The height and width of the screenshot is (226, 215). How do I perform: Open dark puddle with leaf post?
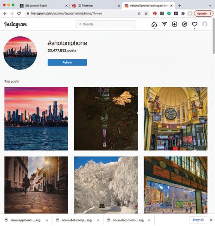[106, 119]
